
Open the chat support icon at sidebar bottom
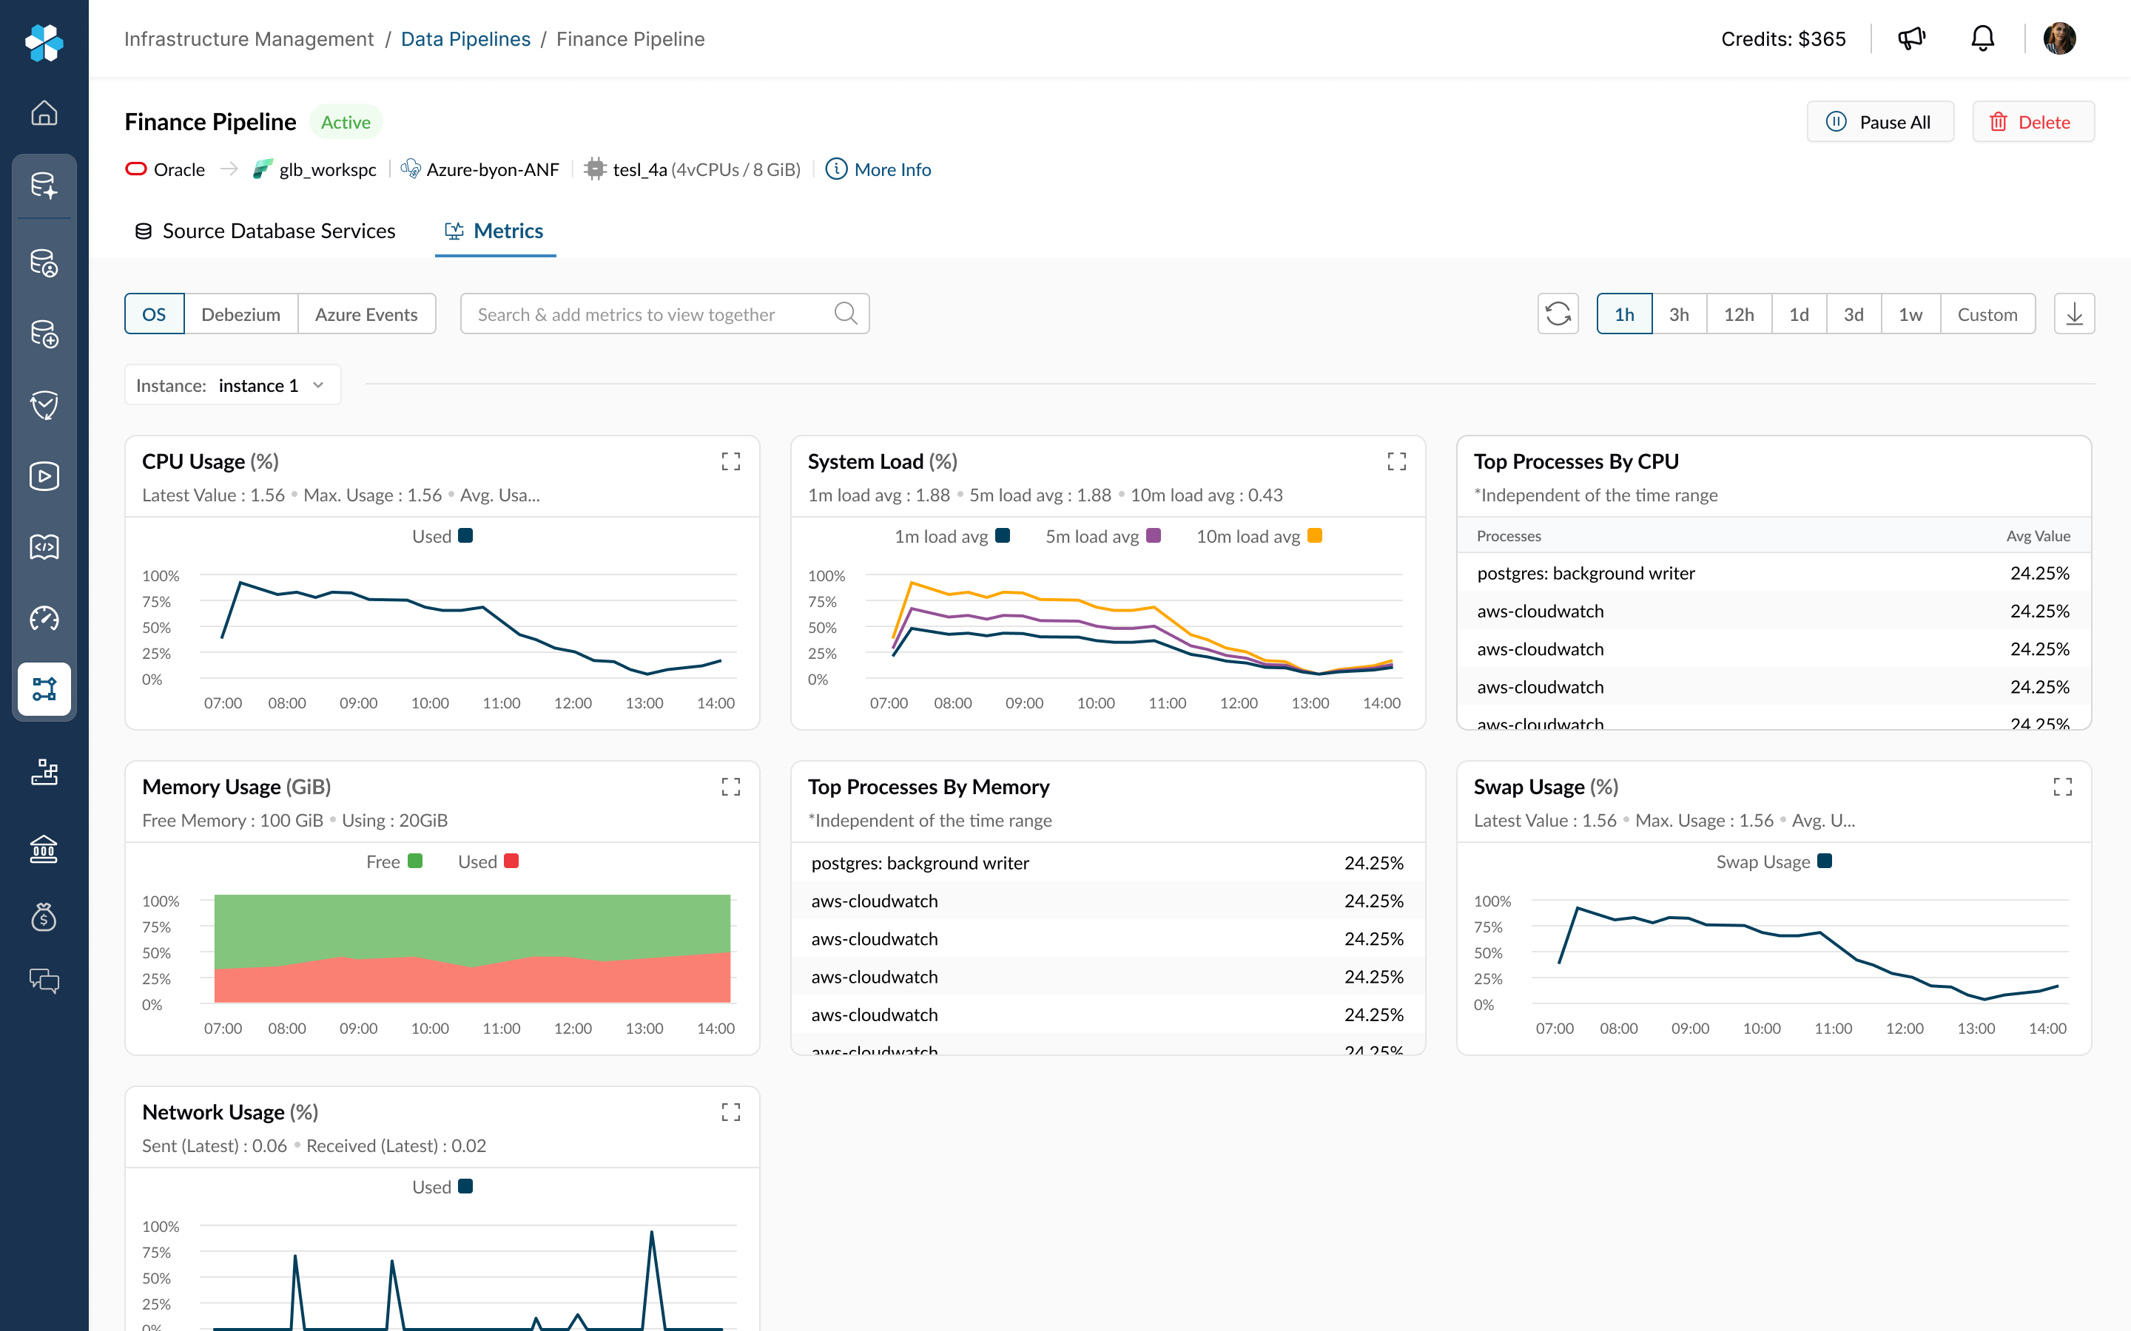(x=44, y=981)
